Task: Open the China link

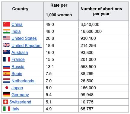Action: pyautogui.click(x=17, y=24)
